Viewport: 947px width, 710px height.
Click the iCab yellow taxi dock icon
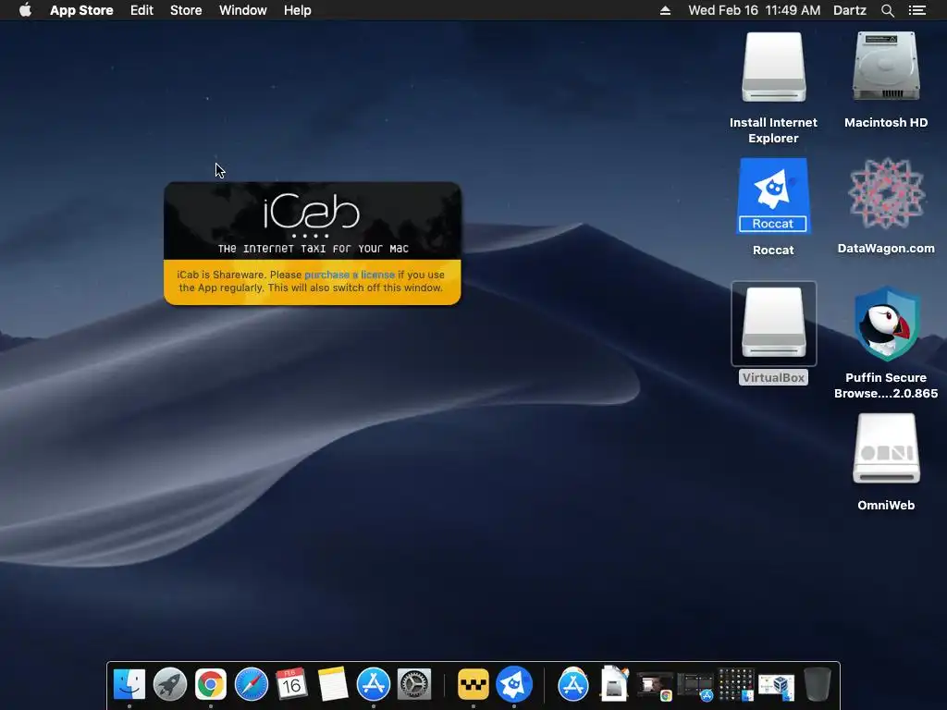[473, 684]
